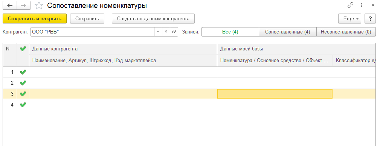Screen dimensions: 380x146
Task: Open the selected Контрагент card icon
Action: coord(174,32)
